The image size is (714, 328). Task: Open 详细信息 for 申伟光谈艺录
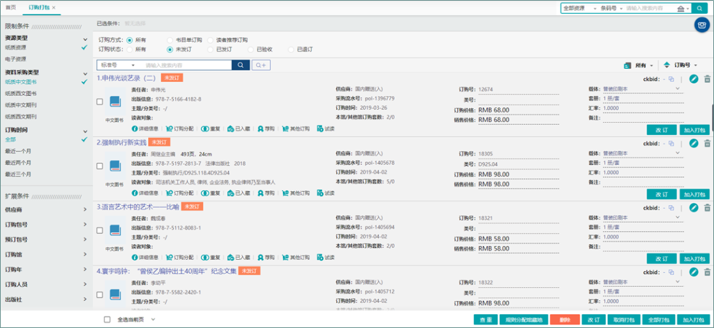click(145, 128)
